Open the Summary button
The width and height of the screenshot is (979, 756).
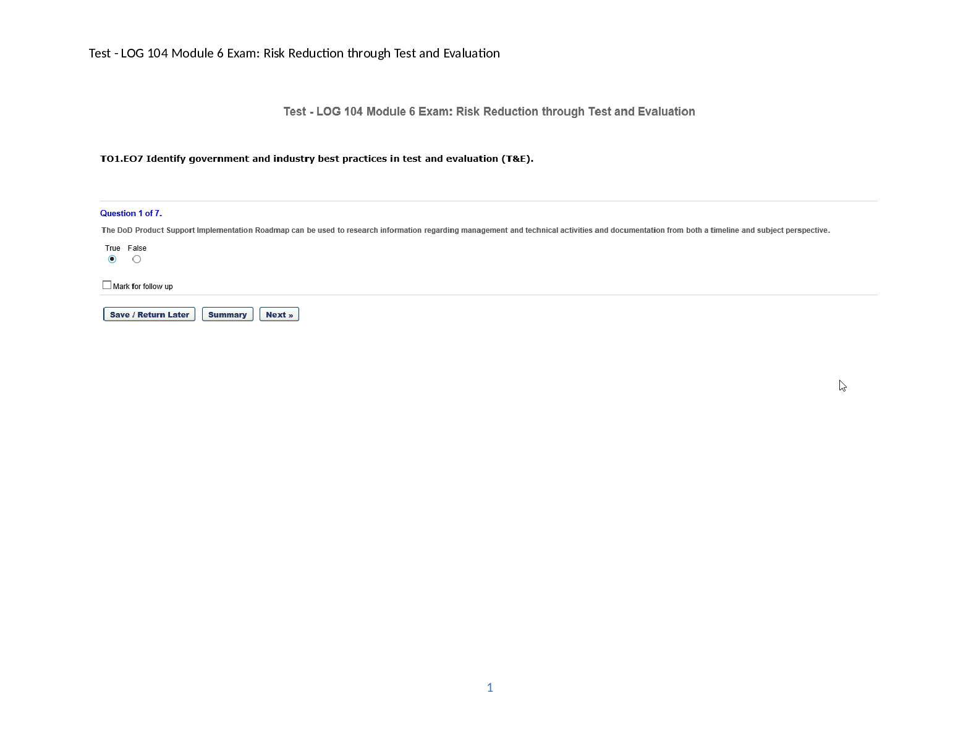(227, 314)
